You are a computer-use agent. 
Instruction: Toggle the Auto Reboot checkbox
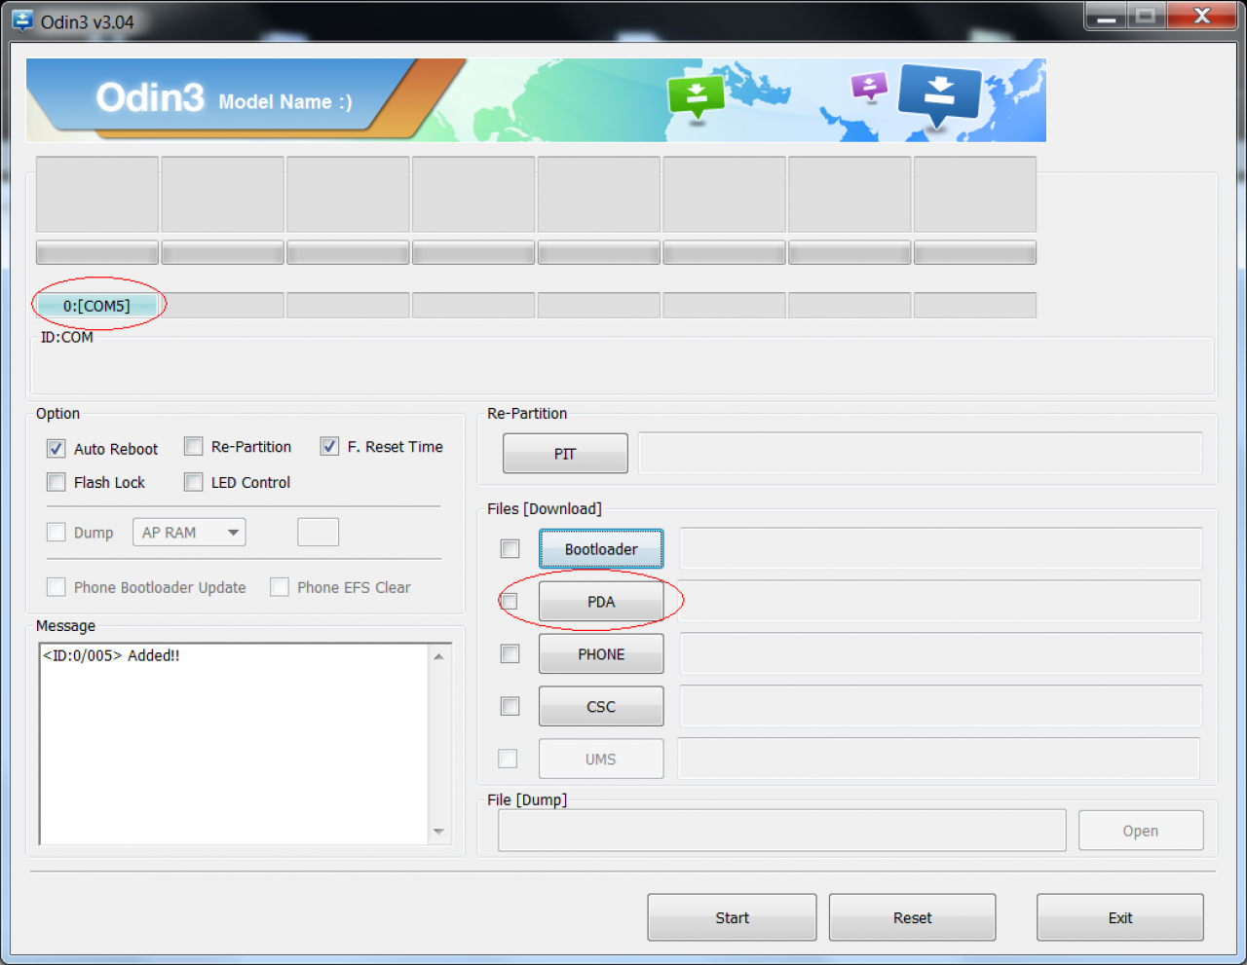(x=57, y=449)
